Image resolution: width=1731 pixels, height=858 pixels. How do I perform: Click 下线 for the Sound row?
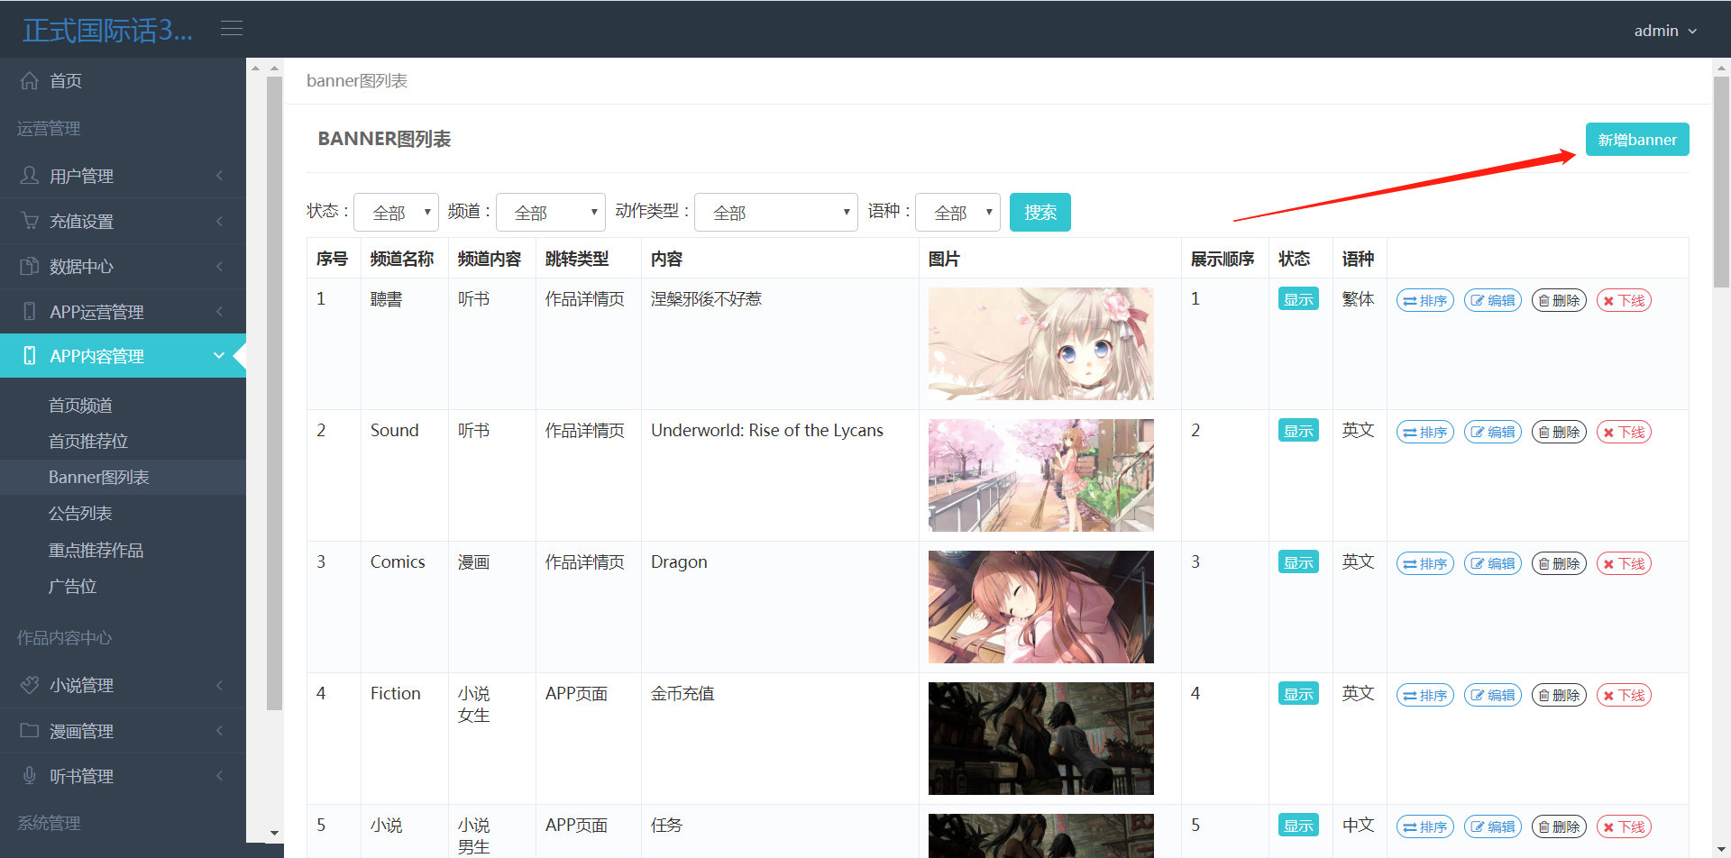coord(1624,432)
